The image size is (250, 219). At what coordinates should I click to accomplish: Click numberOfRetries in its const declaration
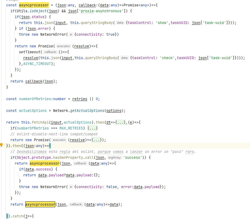[35, 99]
